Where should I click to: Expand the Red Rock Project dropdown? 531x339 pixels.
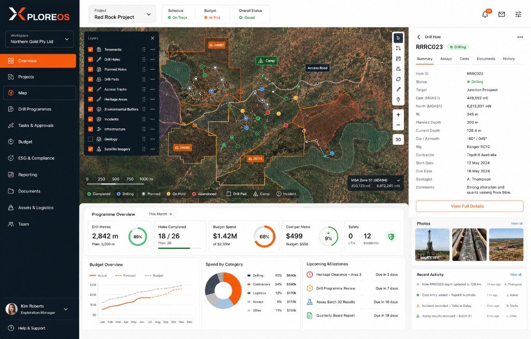122,14
